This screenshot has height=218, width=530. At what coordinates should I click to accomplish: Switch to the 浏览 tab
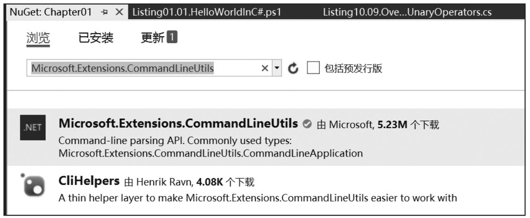tap(37, 38)
